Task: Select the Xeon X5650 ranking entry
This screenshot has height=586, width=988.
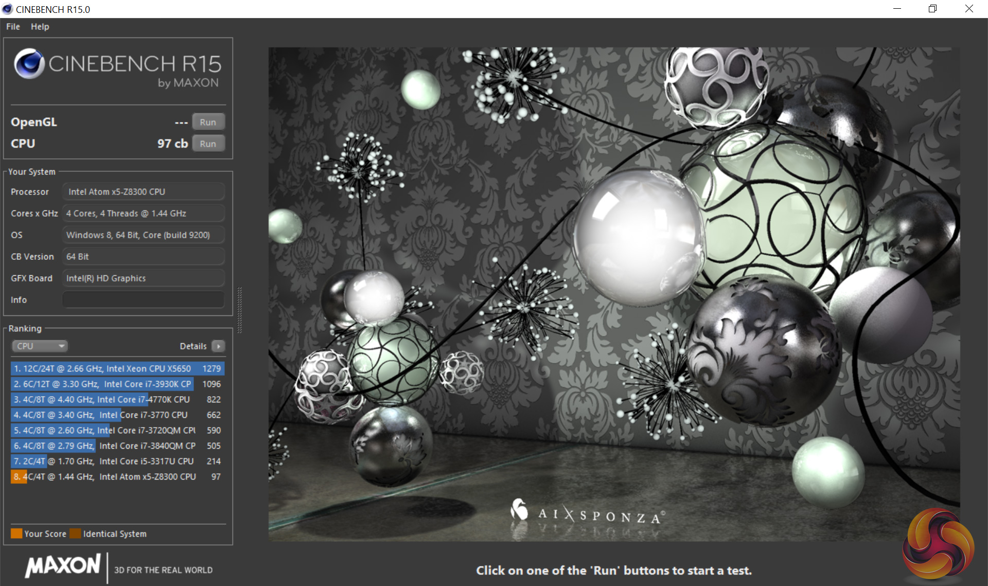Action: point(117,368)
